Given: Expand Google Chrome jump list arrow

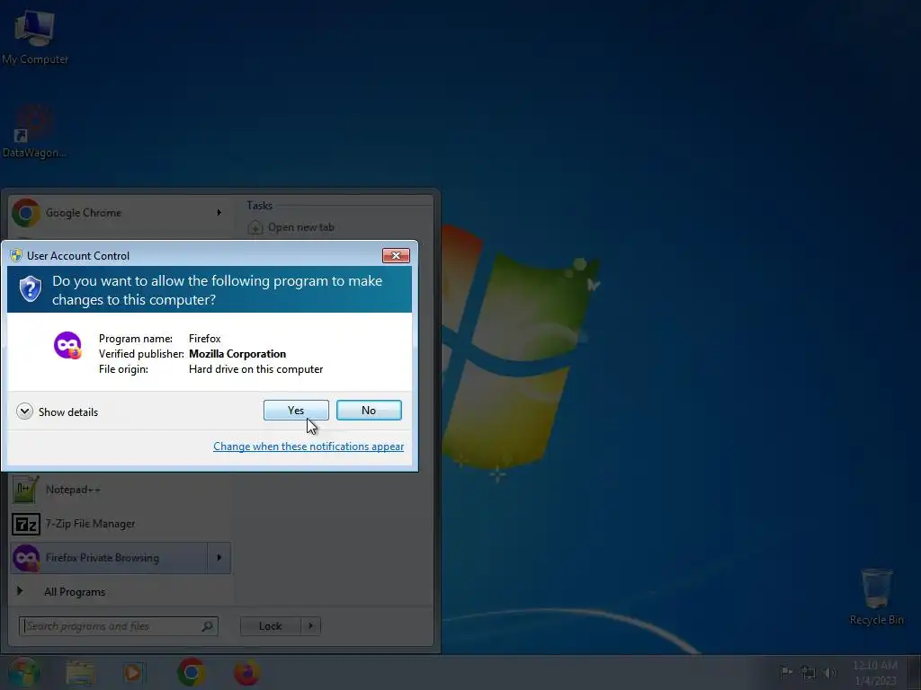Looking at the screenshot, I should pos(219,212).
